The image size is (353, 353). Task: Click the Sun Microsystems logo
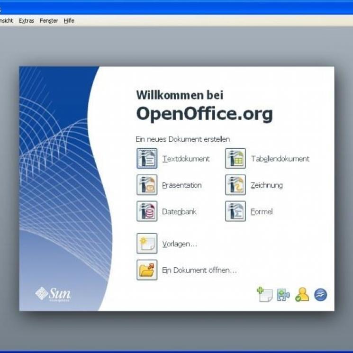tap(53, 294)
